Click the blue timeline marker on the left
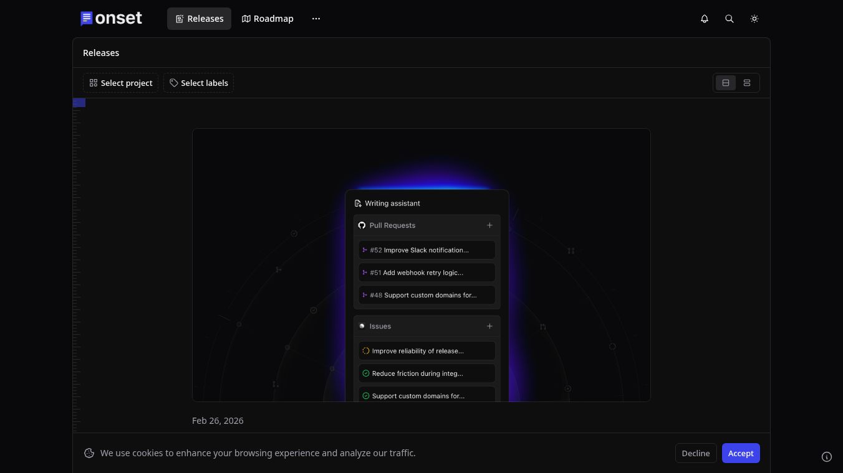Viewport: 843px width, 473px height. click(x=79, y=102)
